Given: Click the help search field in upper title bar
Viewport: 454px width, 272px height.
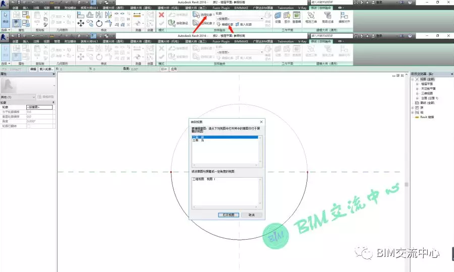Looking at the screenshot, I should (332, 3).
